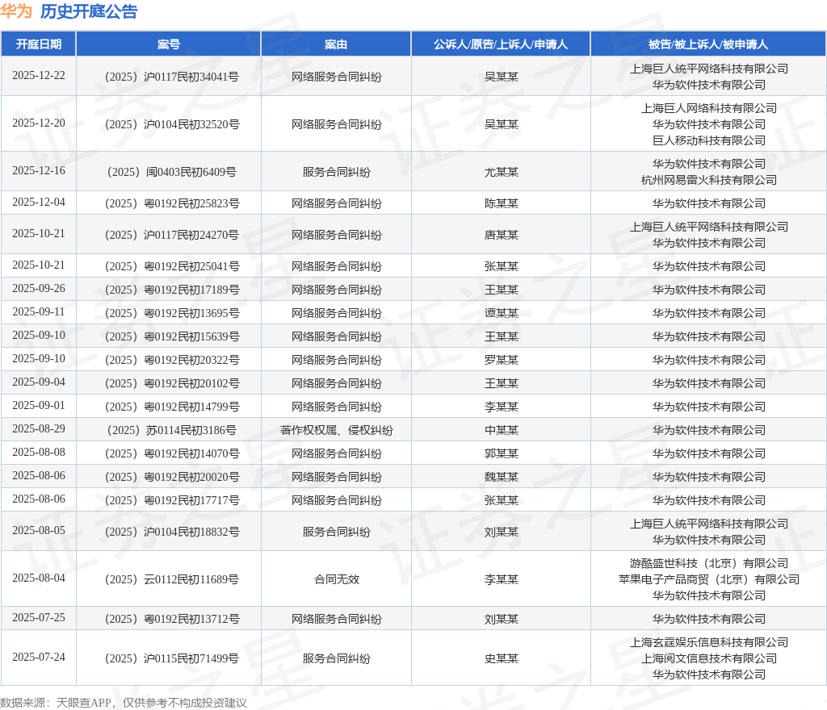The width and height of the screenshot is (827, 710).
Task: Select case number 粤0192民初14070号
Action: pos(172,453)
